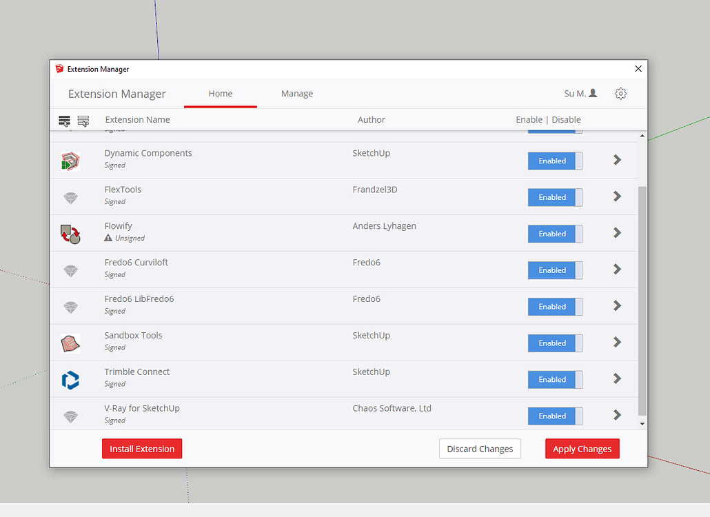Click the Fredo6 LibFredo6 gem icon
The width and height of the screenshot is (710, 517).
coord(70,307)
